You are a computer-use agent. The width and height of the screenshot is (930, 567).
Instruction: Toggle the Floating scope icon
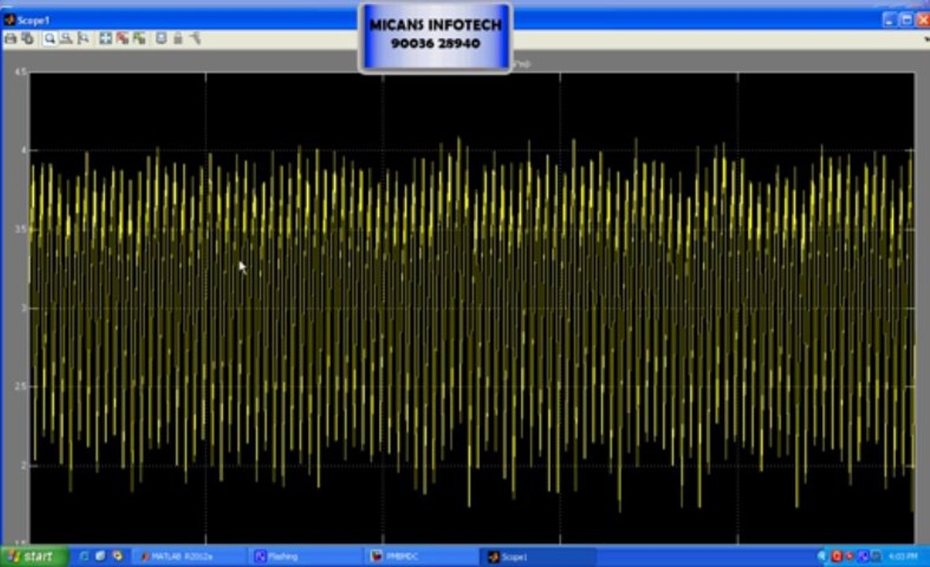tap(161, 39)
